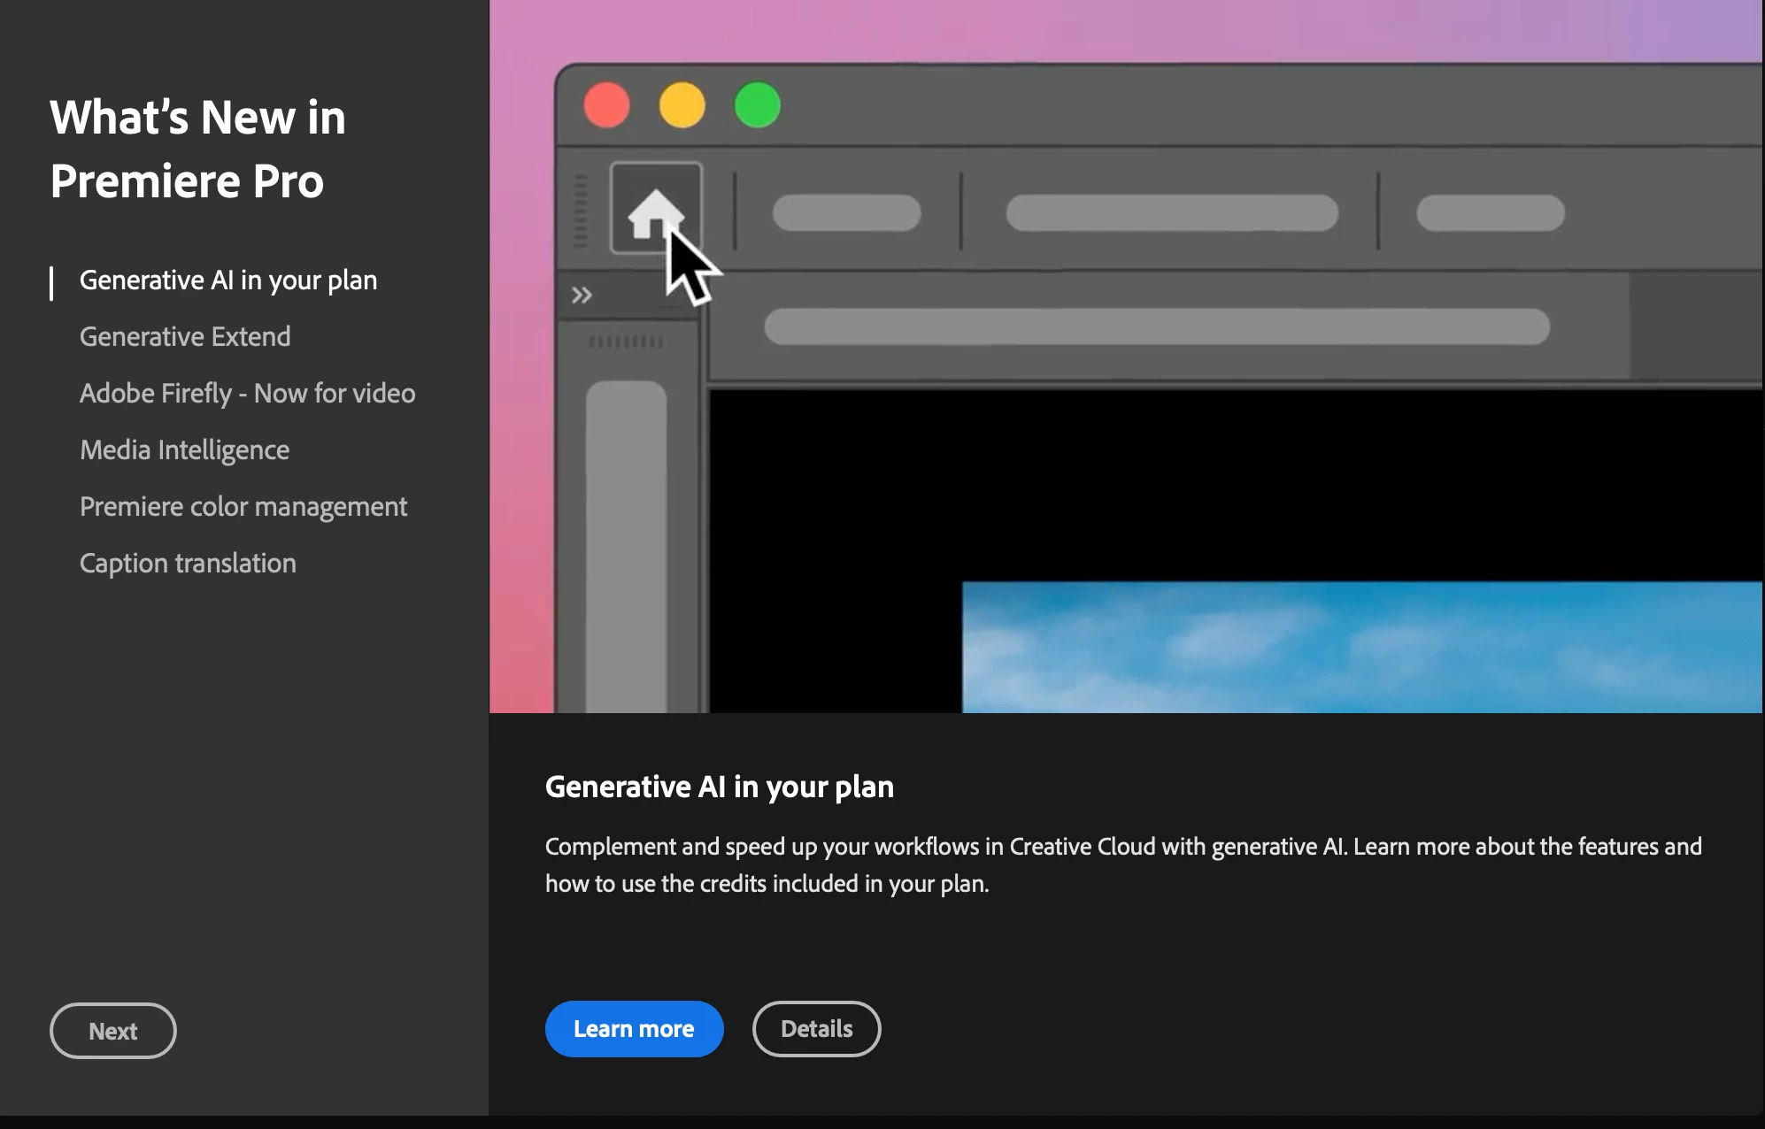Go to the Media Intelligence feature

point(184,450)
